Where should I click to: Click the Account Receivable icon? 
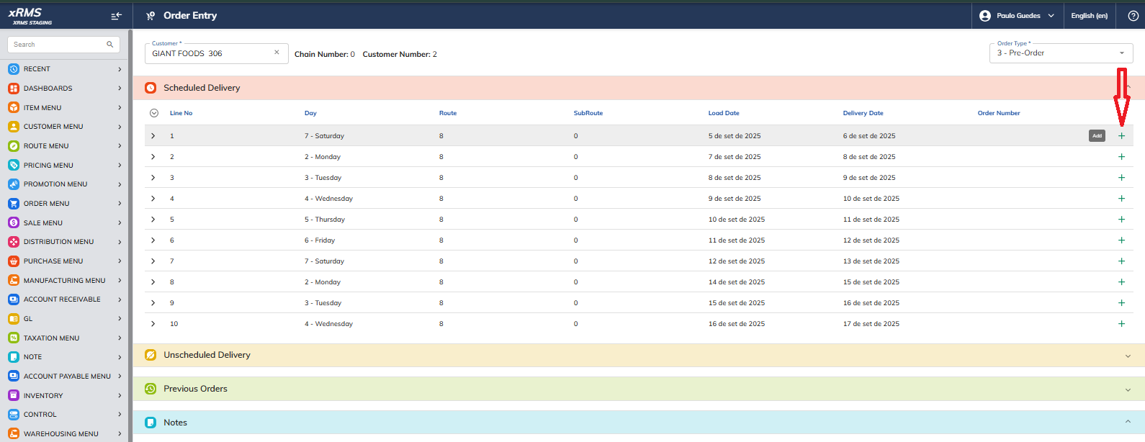click(x=13, y=299)
